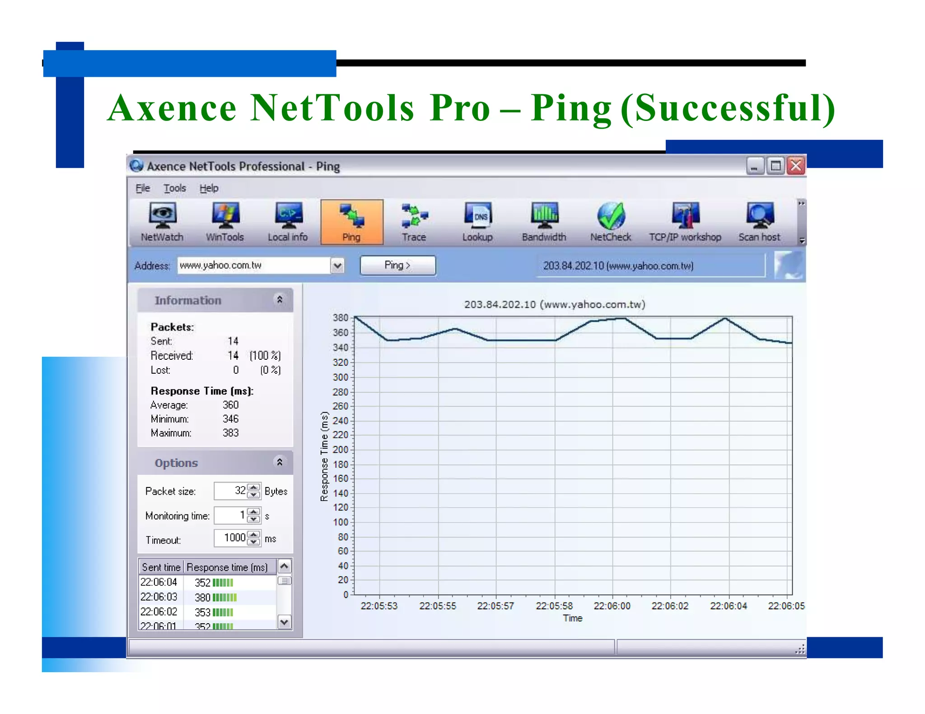Click the Address input field
925x714 pixels.
coord(254,265)
